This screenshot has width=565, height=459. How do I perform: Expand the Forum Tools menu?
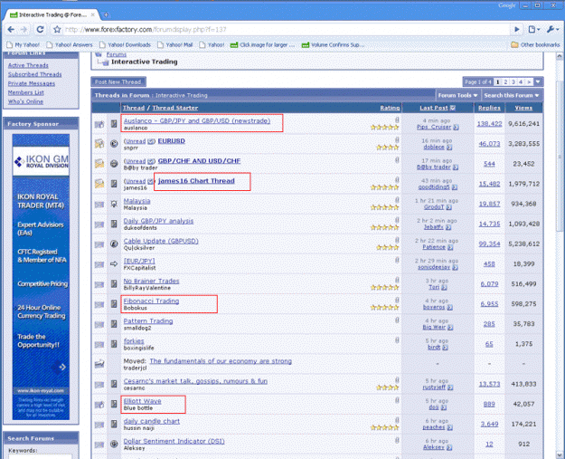click(457, 95)
